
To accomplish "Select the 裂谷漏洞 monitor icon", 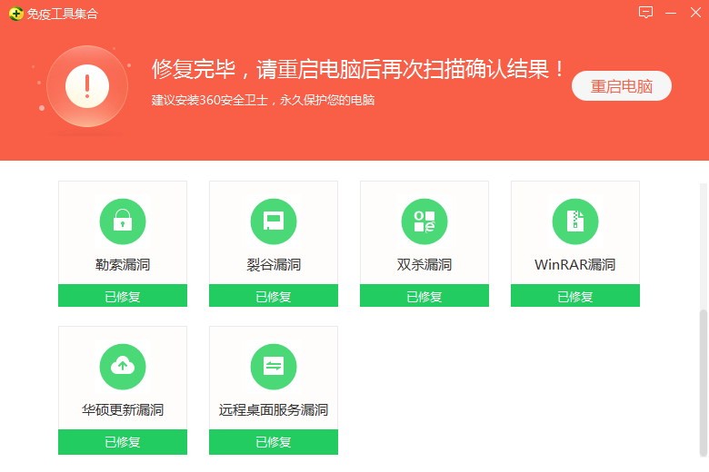I will tap(274, 221).
